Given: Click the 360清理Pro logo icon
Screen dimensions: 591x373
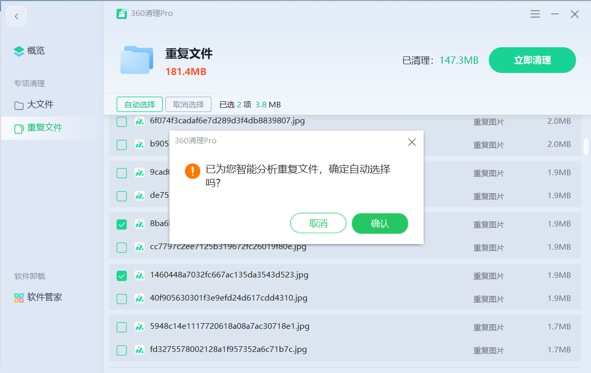Looking at the screenshot, I should tap(121, 14).
